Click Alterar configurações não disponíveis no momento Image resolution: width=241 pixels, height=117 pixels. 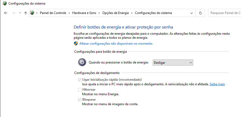[116, 44]
